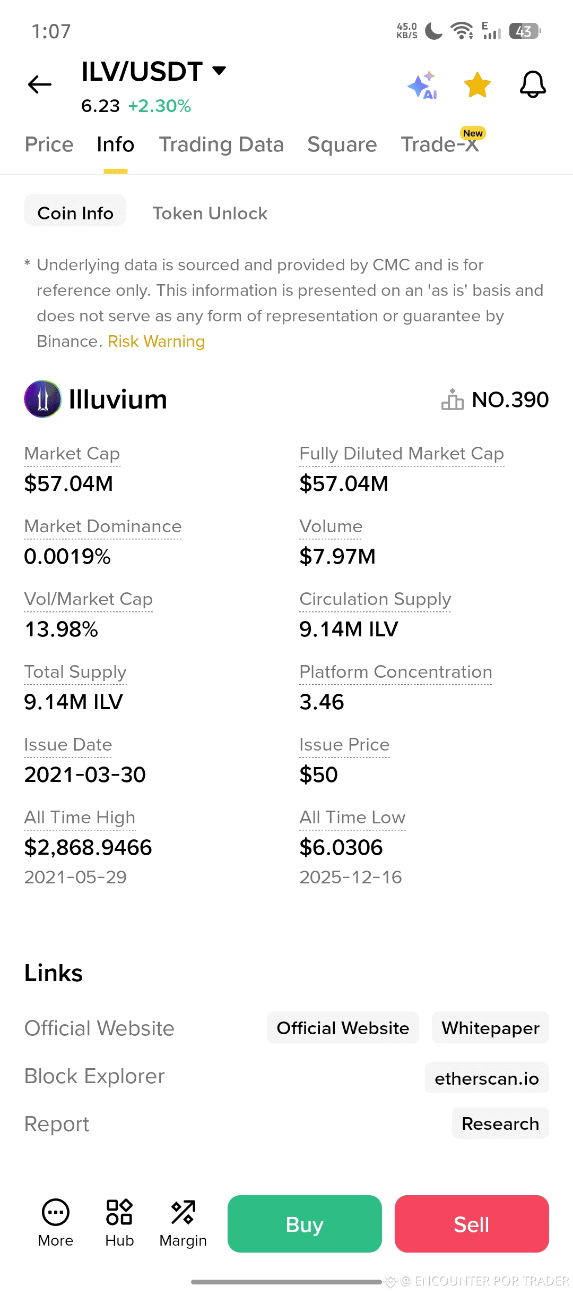The image size is (573, 1294).
Task: Open the Risk Warning link
Action: pos(156,342)
